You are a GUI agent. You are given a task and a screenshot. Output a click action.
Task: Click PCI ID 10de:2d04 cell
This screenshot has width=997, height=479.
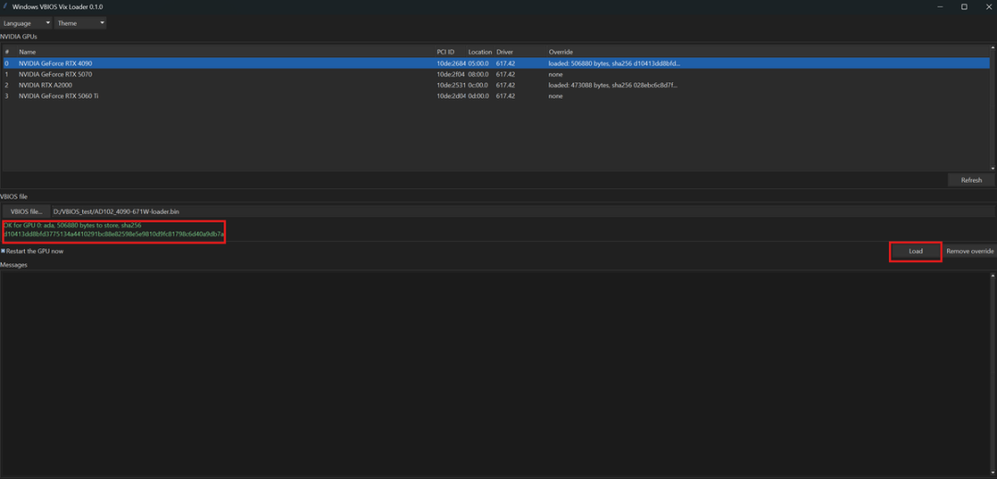pyautogui.click(x=450, y=96)
